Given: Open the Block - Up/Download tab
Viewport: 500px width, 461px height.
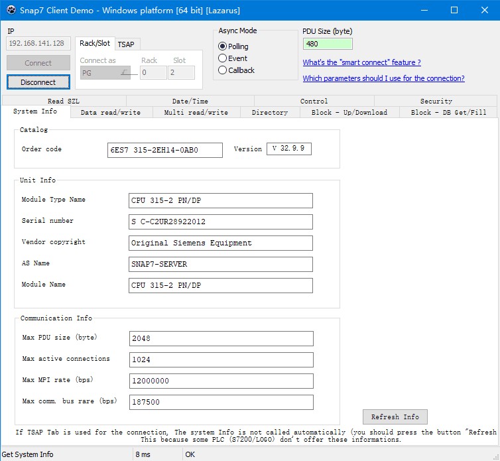Looking at the screenshot, I should click(x=349, y=113).
